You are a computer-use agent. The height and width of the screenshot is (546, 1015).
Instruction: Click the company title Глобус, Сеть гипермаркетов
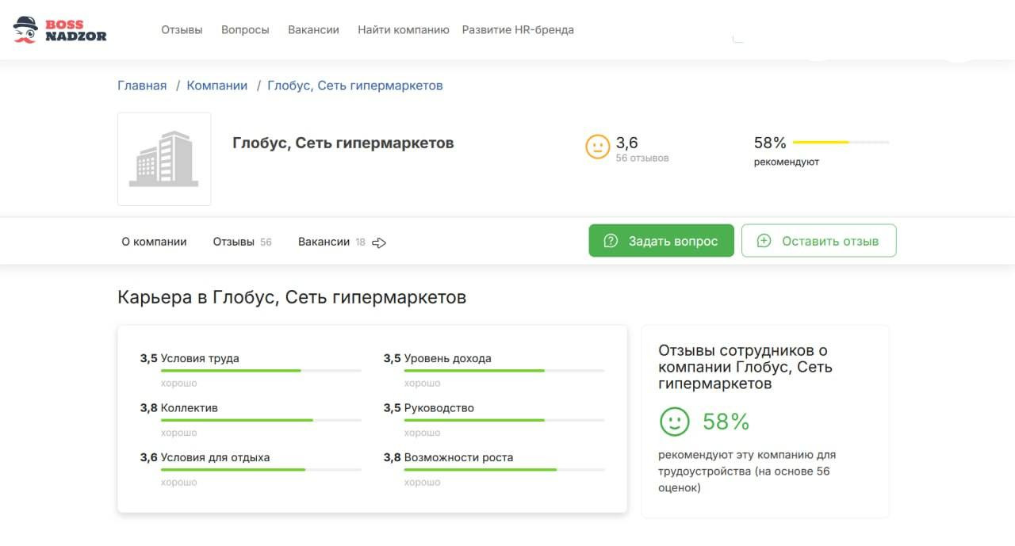coord(343,143)
